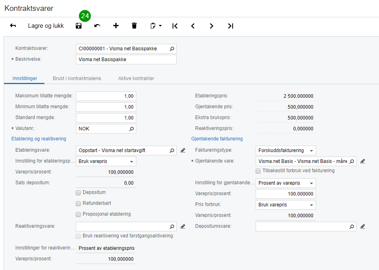
Task: Open lookup for Reaktiveringsvare field
Action: [x=172, y=227]
